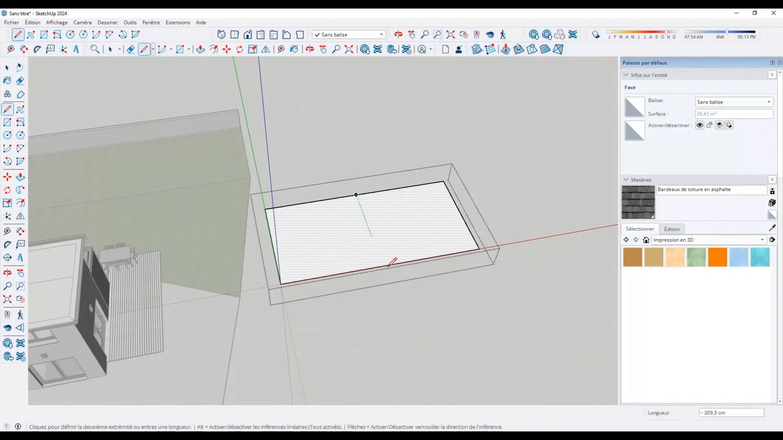The width and height of the screenshot is (783, 440).
Task: Click the Sélectionner tab in Matières
Action: click(x=640, y=228)
